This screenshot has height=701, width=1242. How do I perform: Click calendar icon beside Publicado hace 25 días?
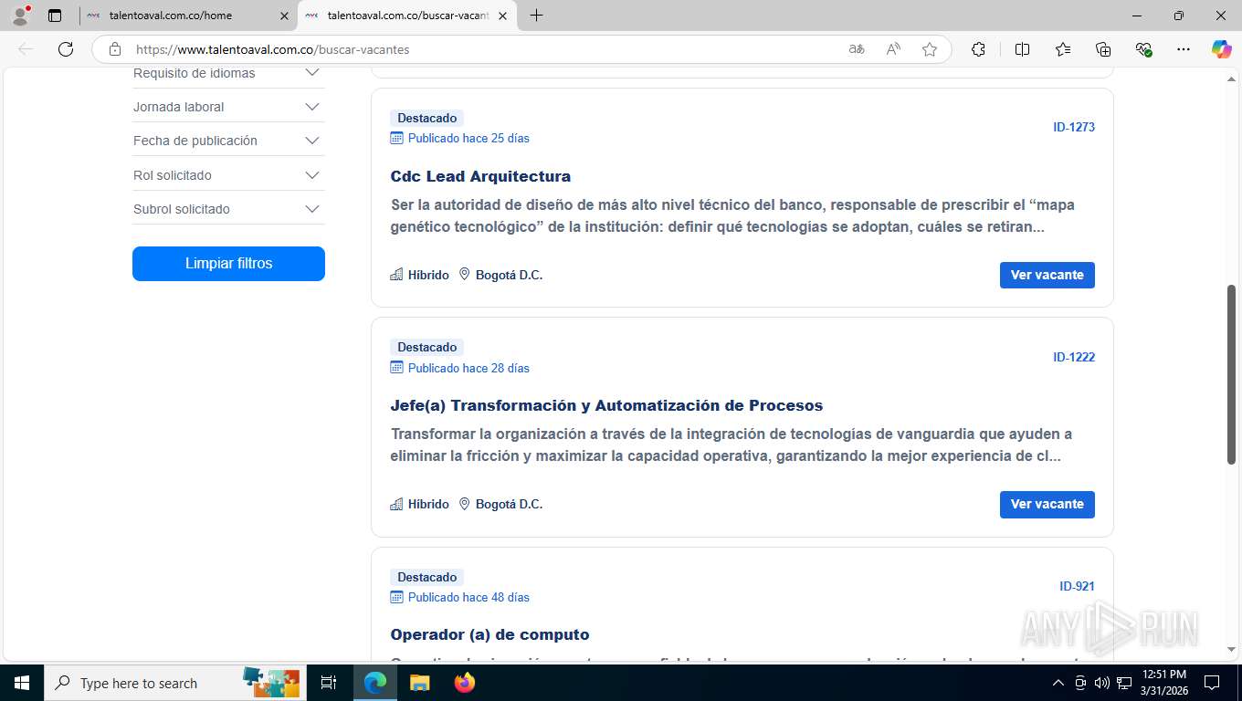pos(396,138)
